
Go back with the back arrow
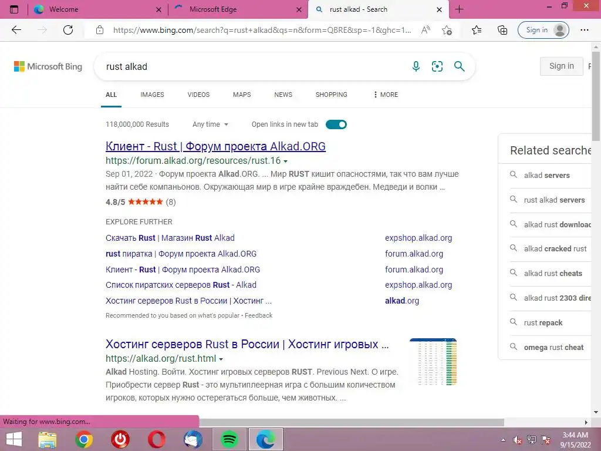[16, 30]
